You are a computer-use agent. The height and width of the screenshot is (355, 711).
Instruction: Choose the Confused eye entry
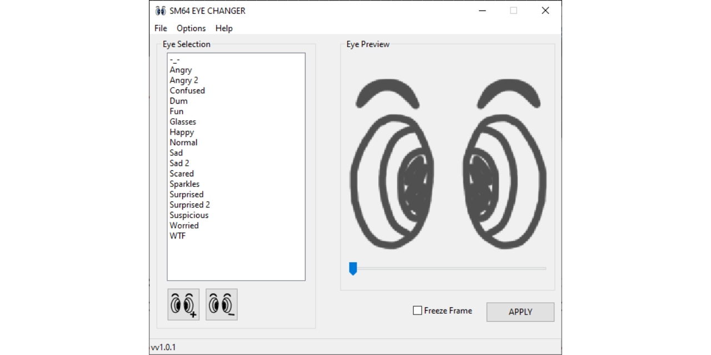(x=236, y=90)
